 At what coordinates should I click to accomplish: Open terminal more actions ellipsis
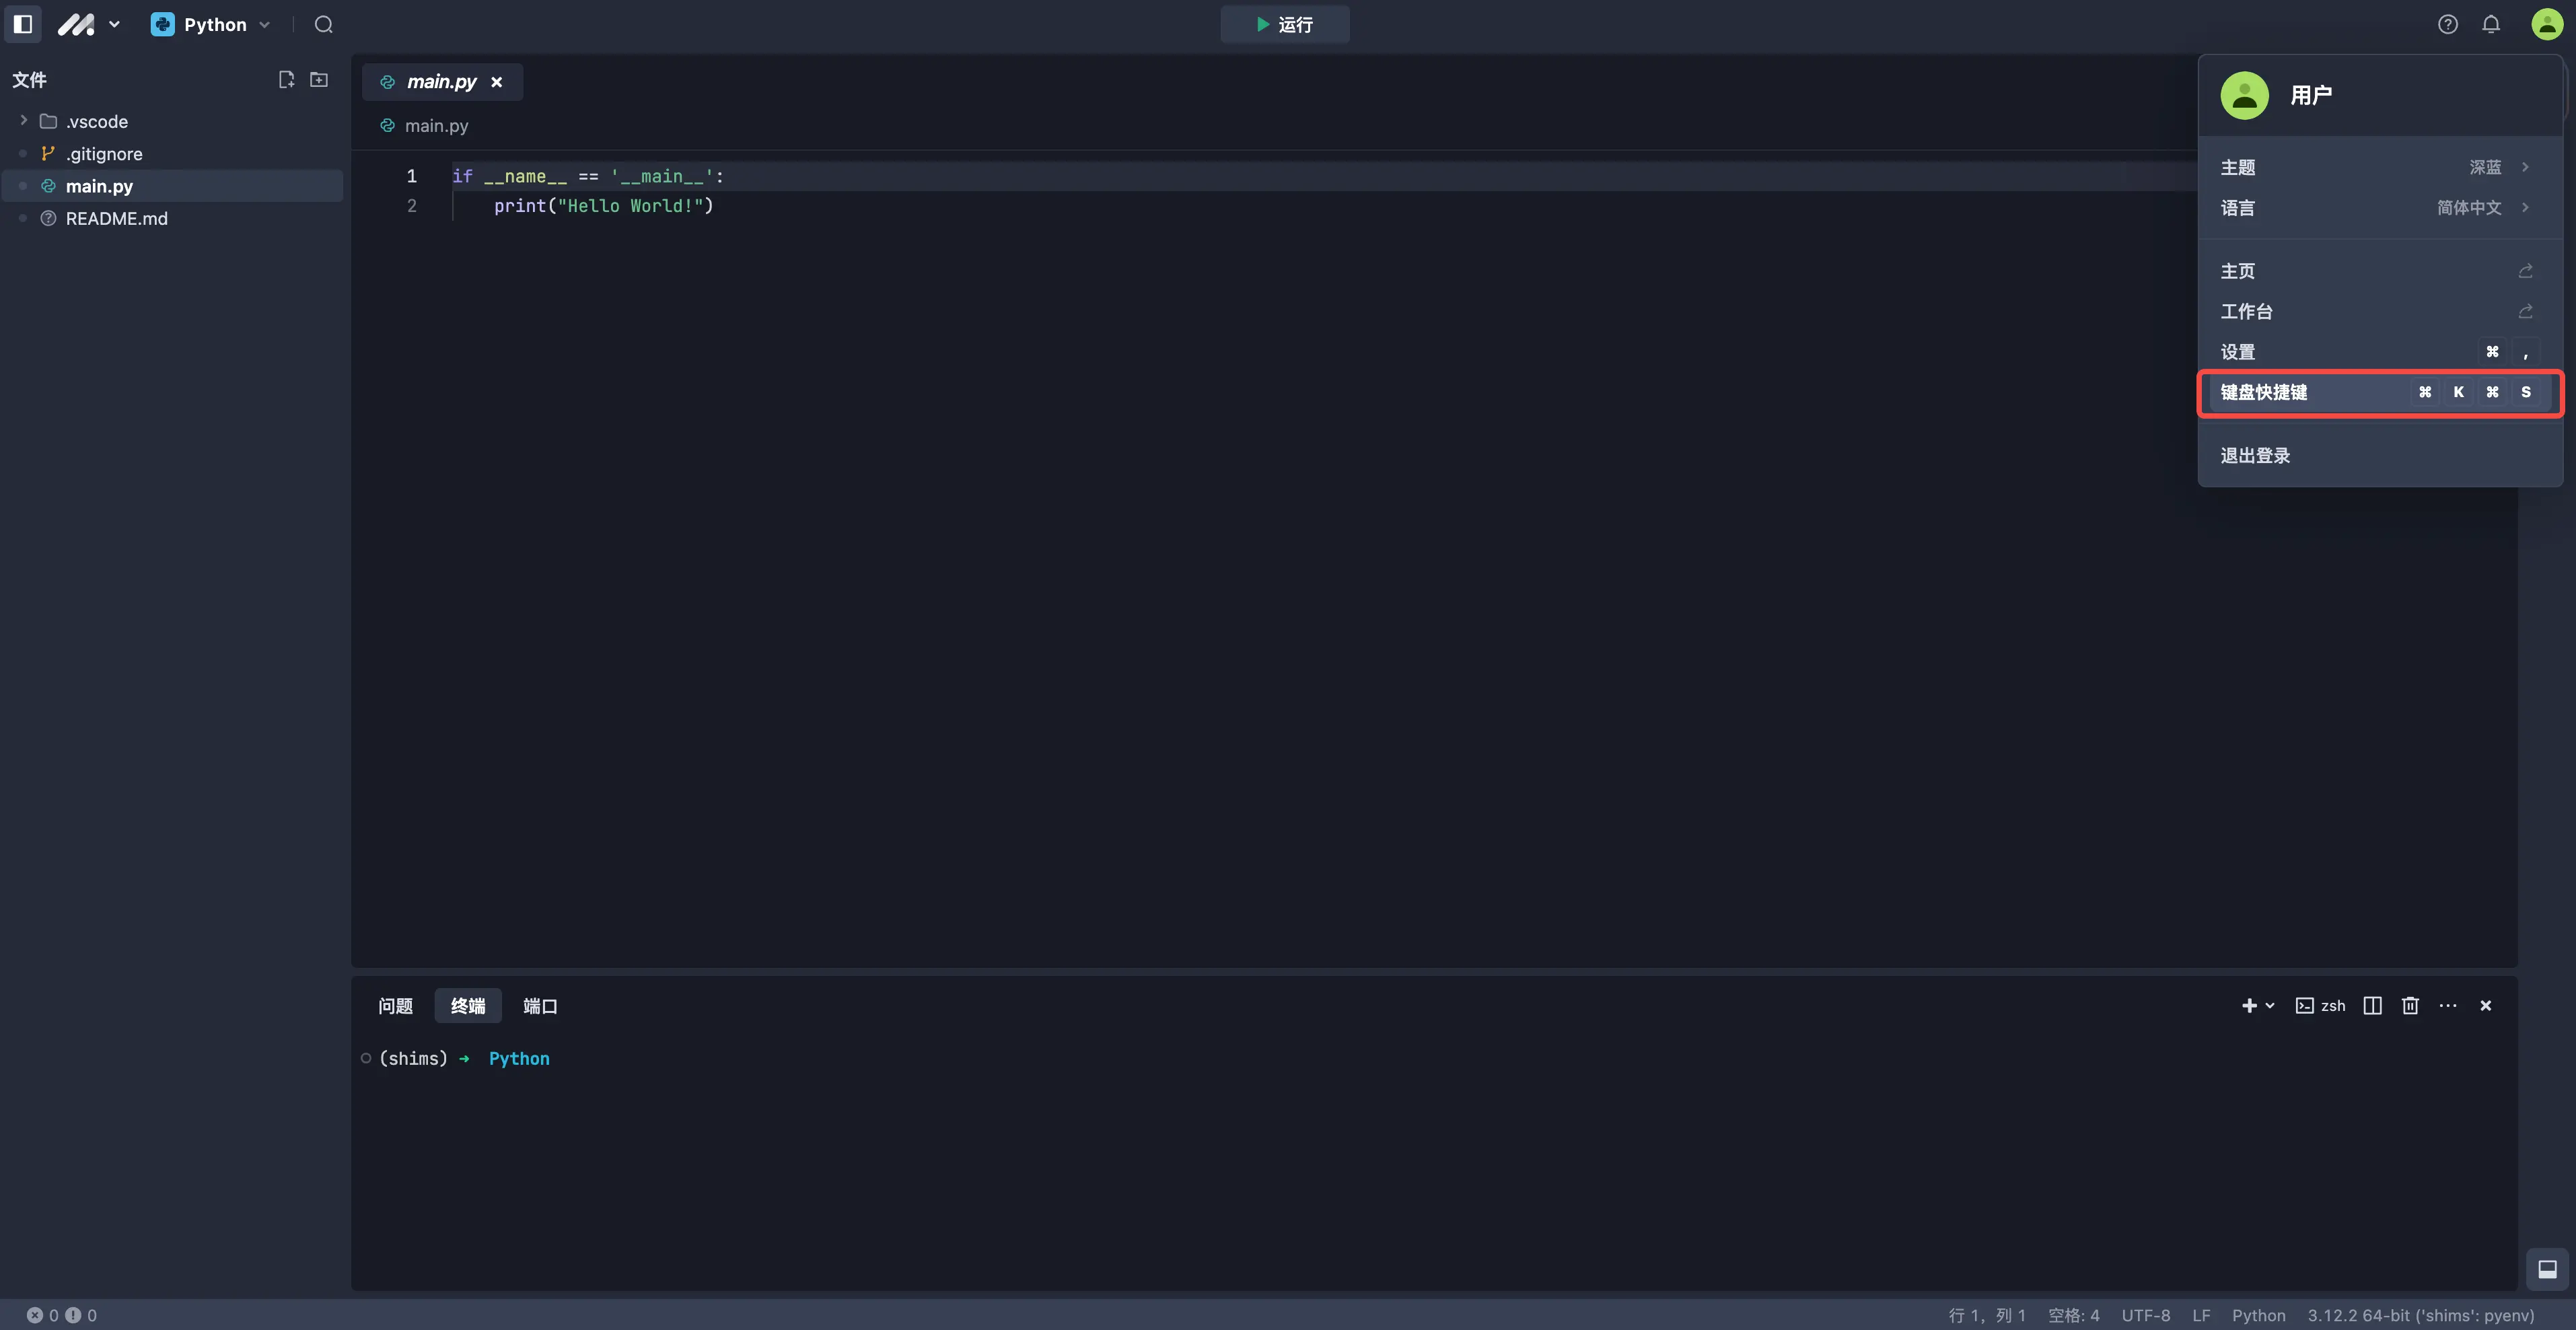click(2447, 1005)
